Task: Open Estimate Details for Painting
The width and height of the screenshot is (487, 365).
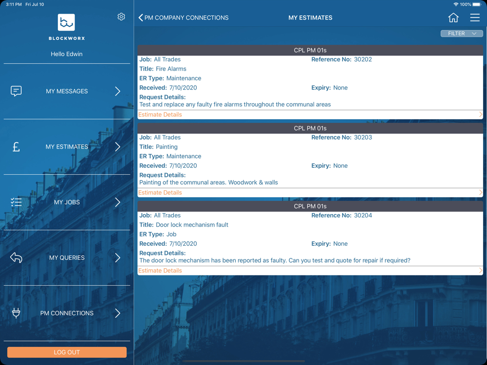Action: point(310,192)
